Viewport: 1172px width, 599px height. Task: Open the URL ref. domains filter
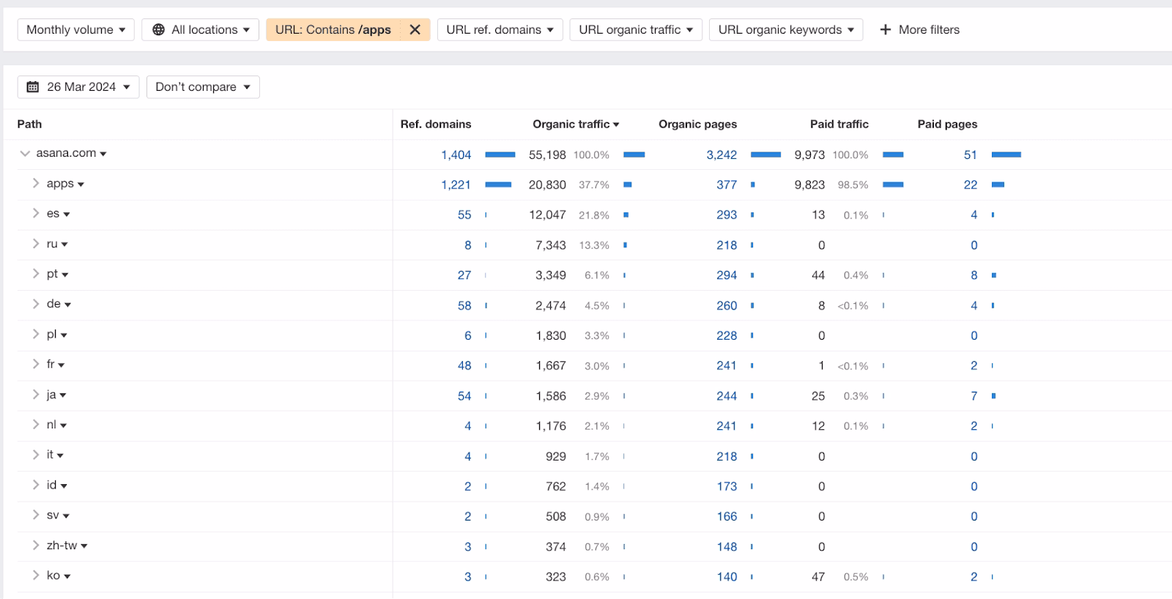click(x=500, y=30)
